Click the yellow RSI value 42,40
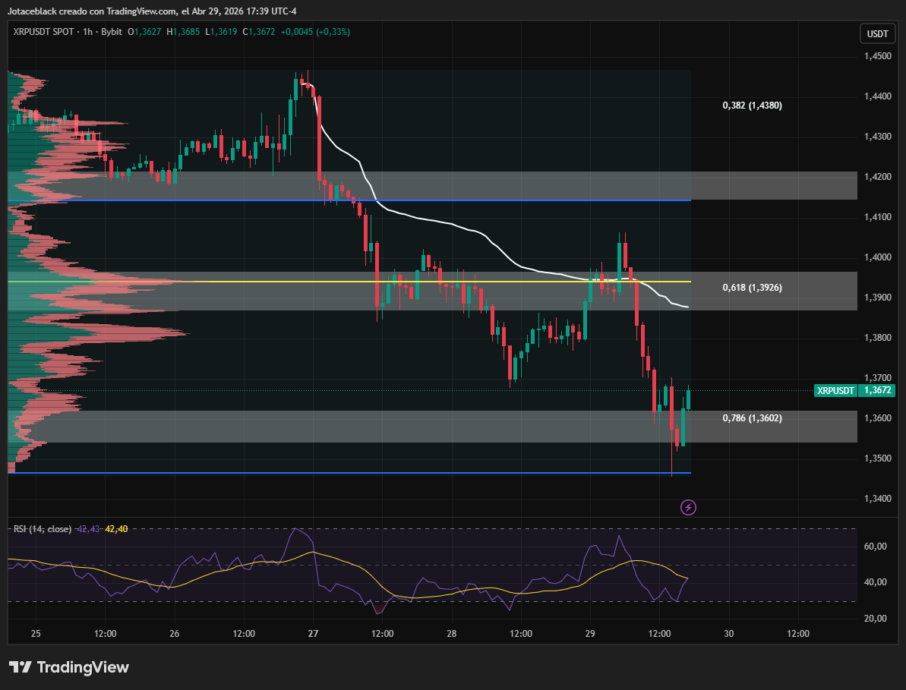 [116, 529]
